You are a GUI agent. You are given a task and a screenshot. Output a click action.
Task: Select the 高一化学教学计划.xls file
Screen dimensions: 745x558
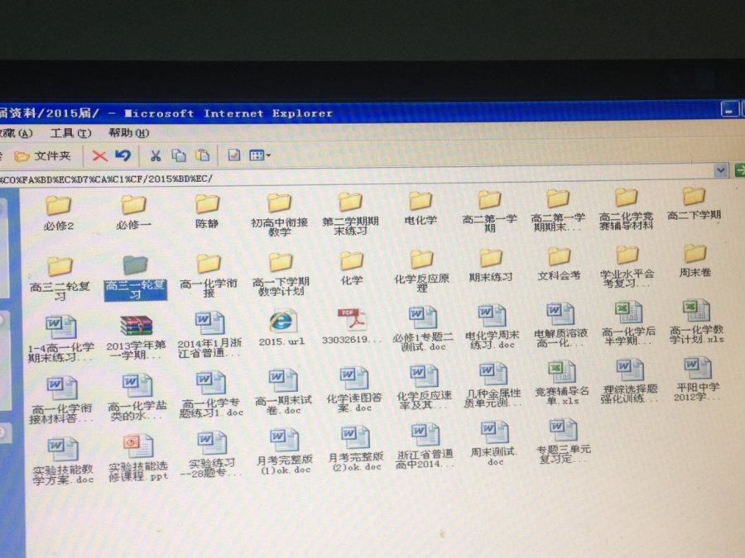coord(696,322)
